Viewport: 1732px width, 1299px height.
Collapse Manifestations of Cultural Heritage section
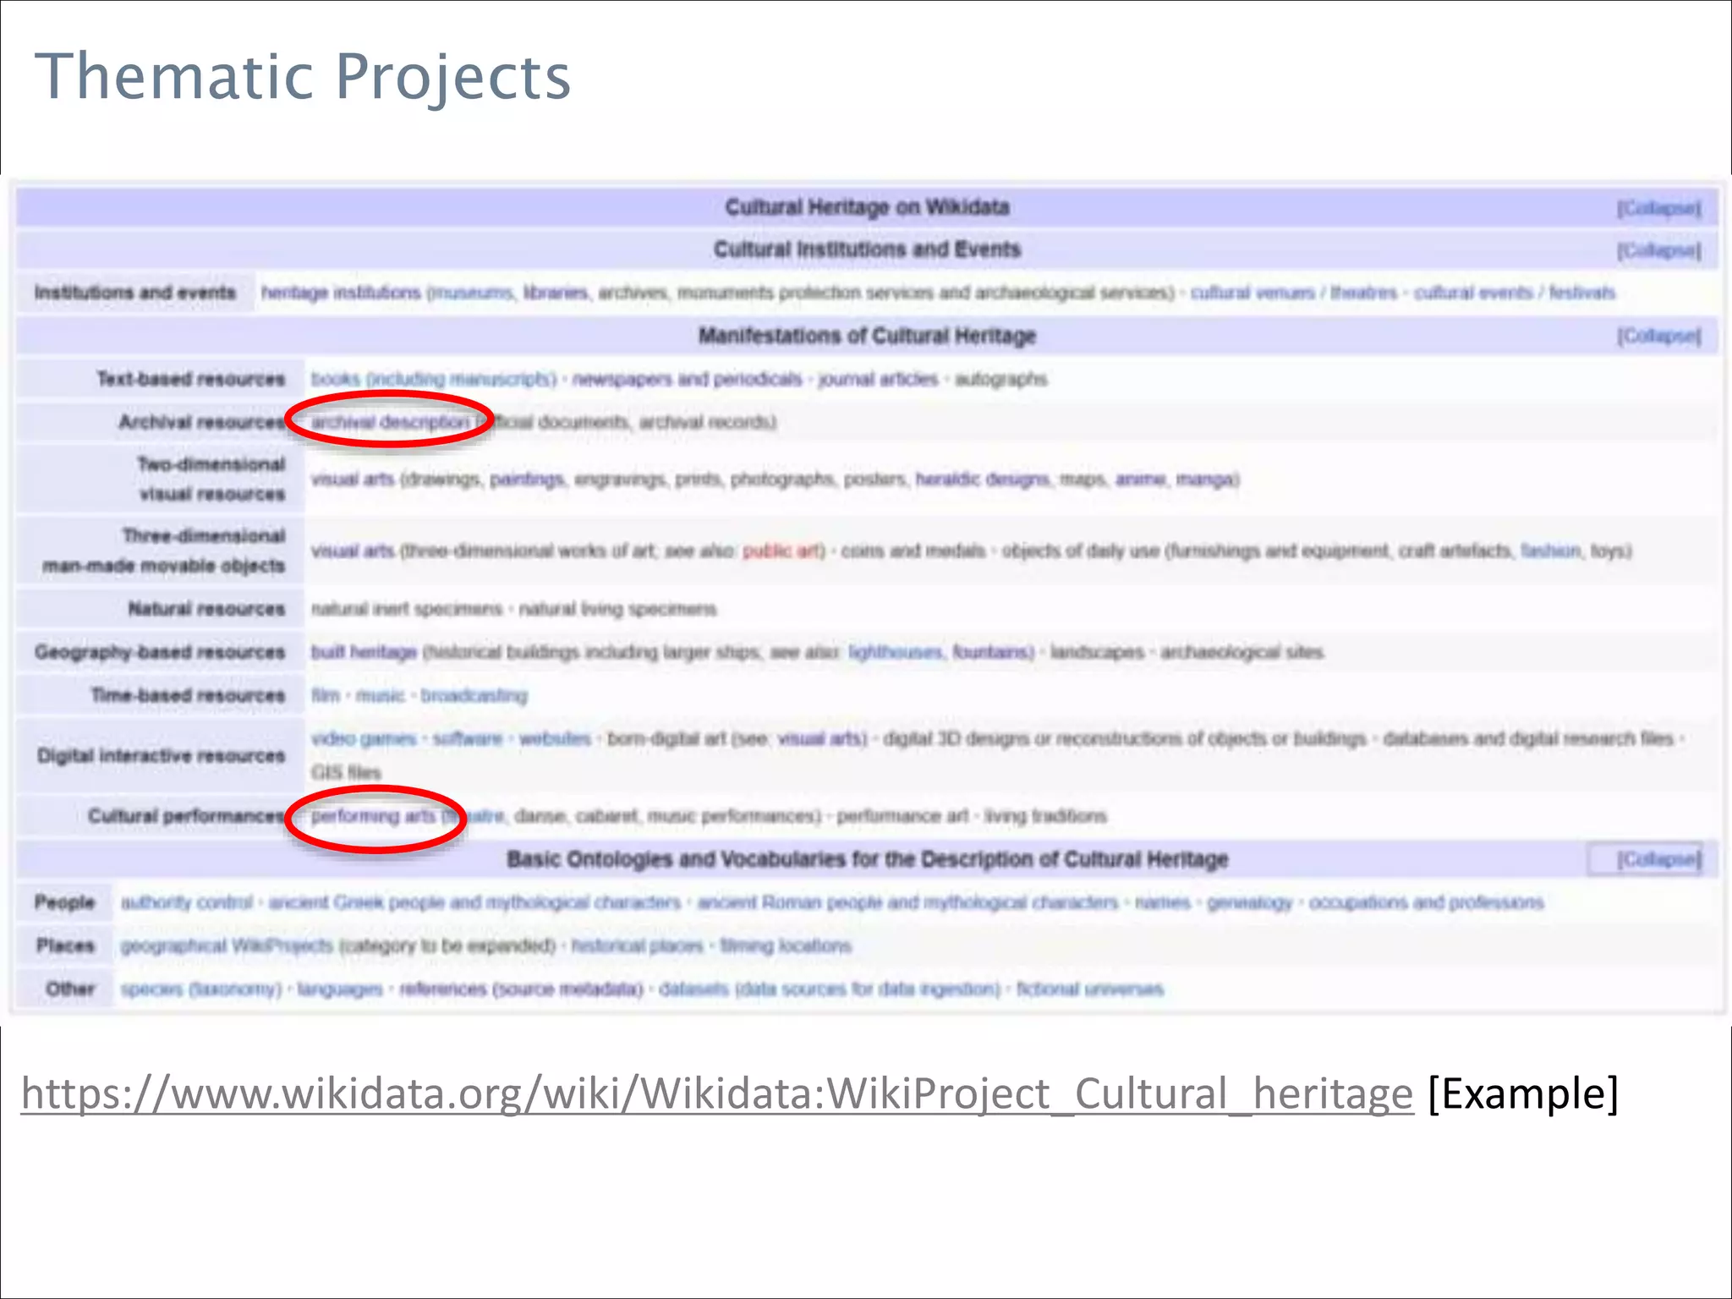1659,337
